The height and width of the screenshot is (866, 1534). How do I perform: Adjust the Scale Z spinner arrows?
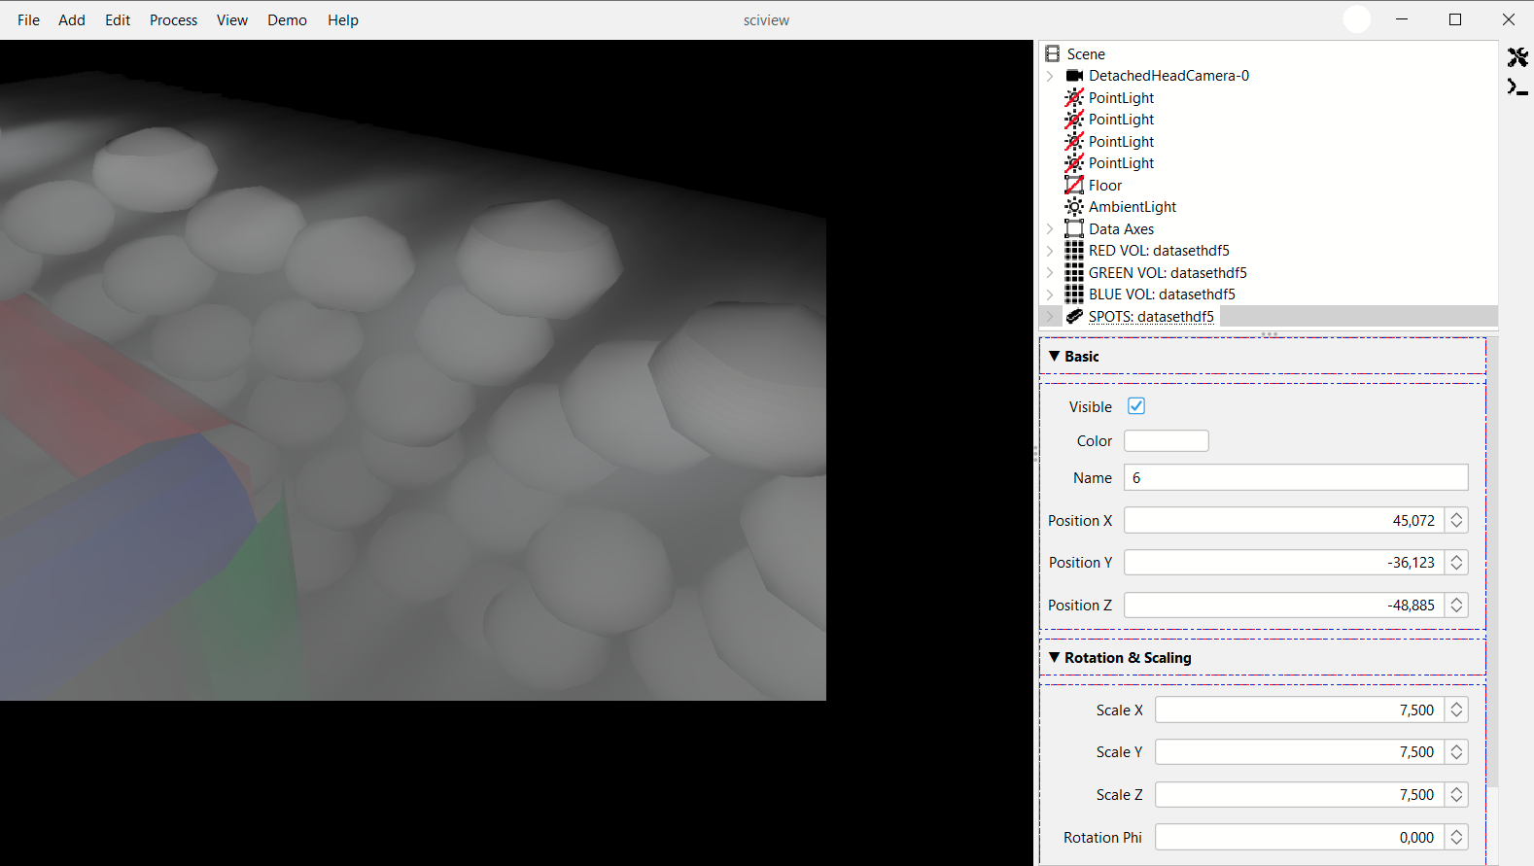tap(1456, 795)
